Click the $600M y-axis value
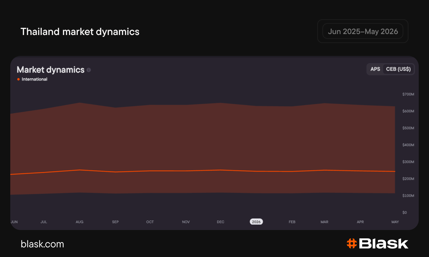 click(408, 111)
